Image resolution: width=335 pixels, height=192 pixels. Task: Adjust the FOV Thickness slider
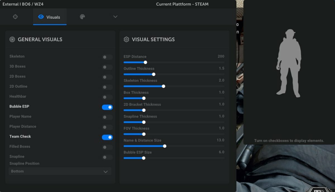click(x=174, y=134)
